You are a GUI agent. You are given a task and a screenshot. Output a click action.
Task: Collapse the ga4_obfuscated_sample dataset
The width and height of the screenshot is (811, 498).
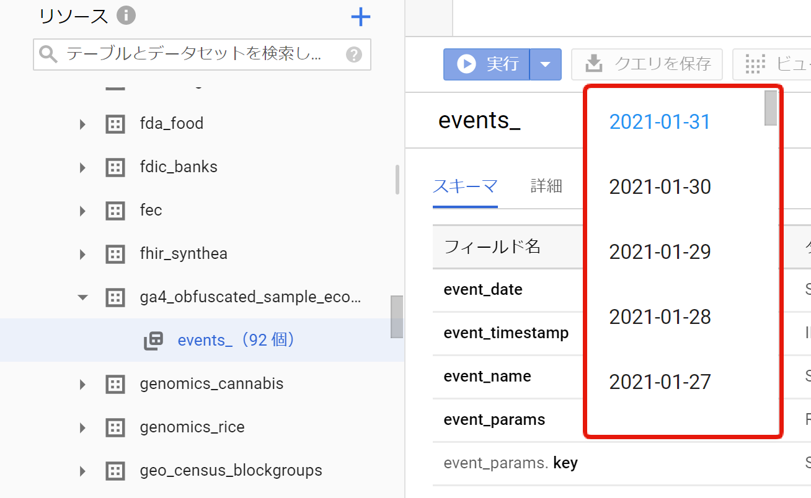tap(82, 297)
